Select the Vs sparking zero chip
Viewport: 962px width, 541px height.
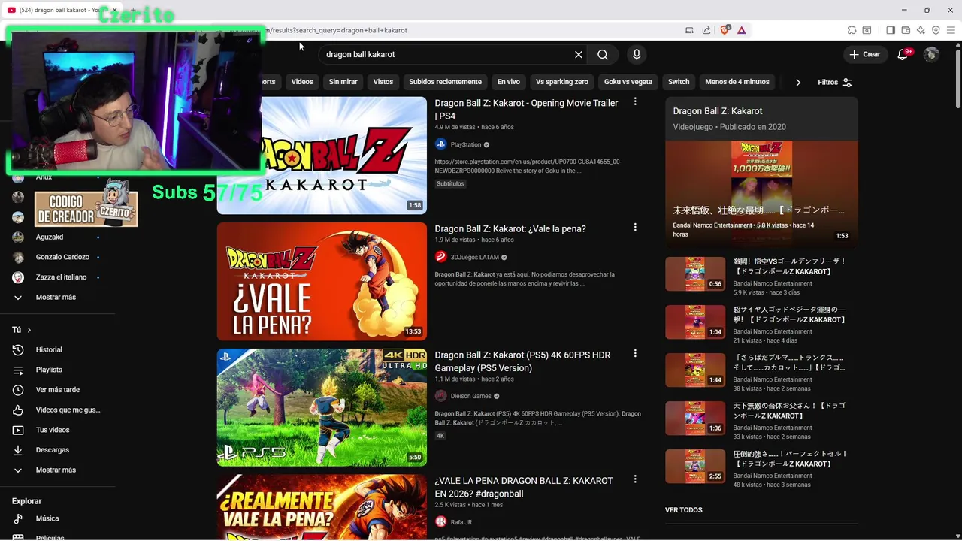562,82
